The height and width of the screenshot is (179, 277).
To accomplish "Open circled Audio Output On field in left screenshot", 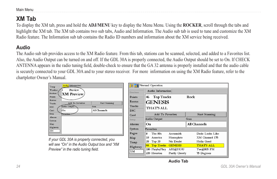I will [76, 110].
